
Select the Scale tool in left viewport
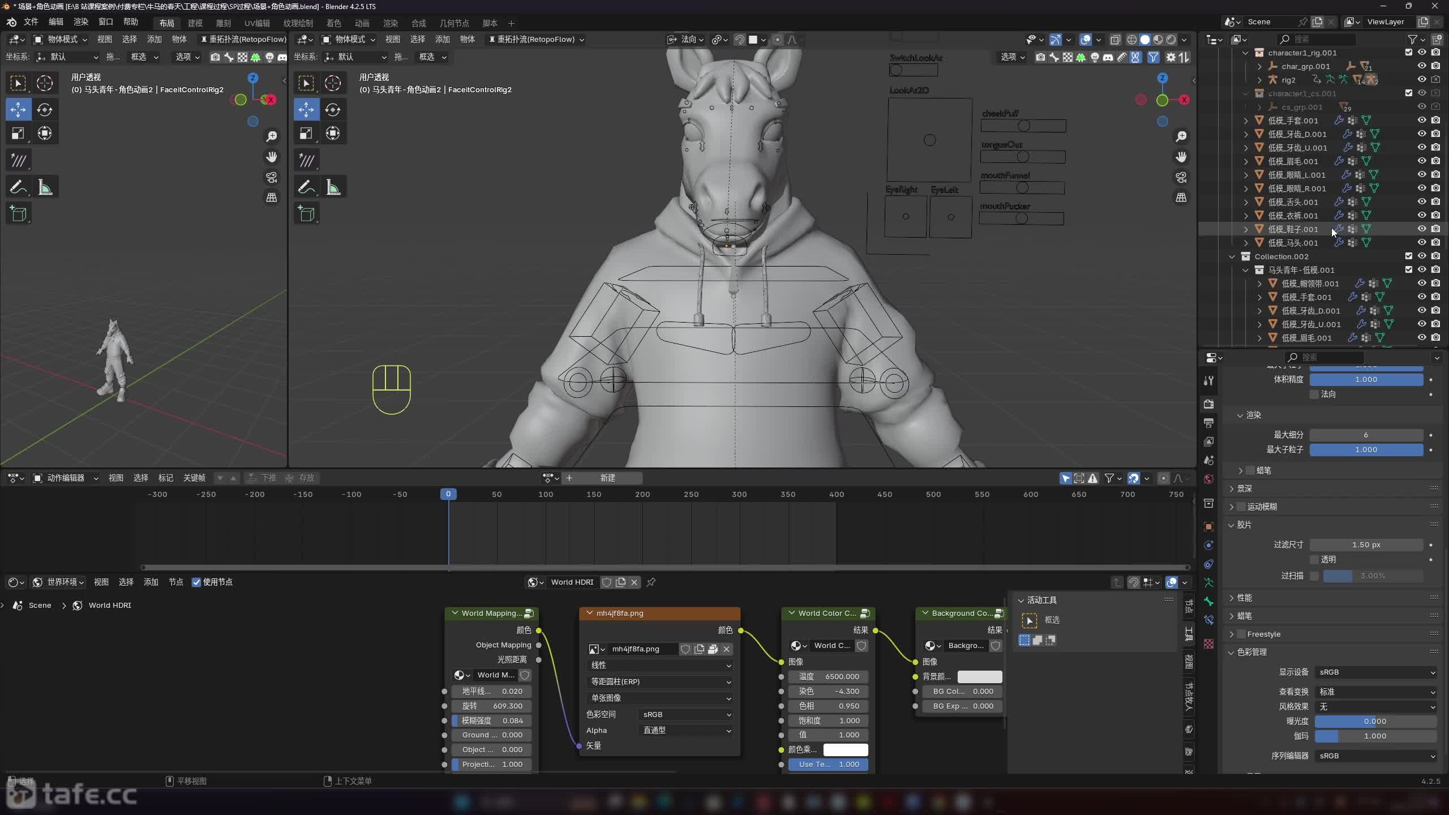pyautogui.click(x=18, y=134)
